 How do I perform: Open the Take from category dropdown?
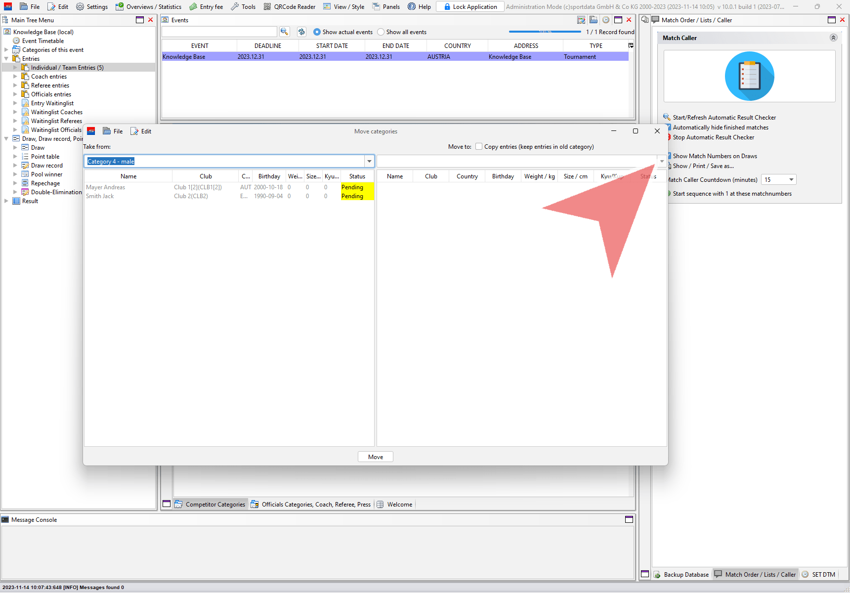369,161
